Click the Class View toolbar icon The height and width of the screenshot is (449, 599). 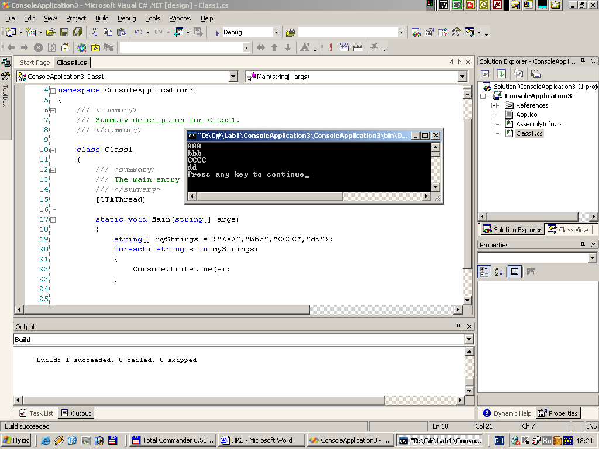(x=470, y=33)
